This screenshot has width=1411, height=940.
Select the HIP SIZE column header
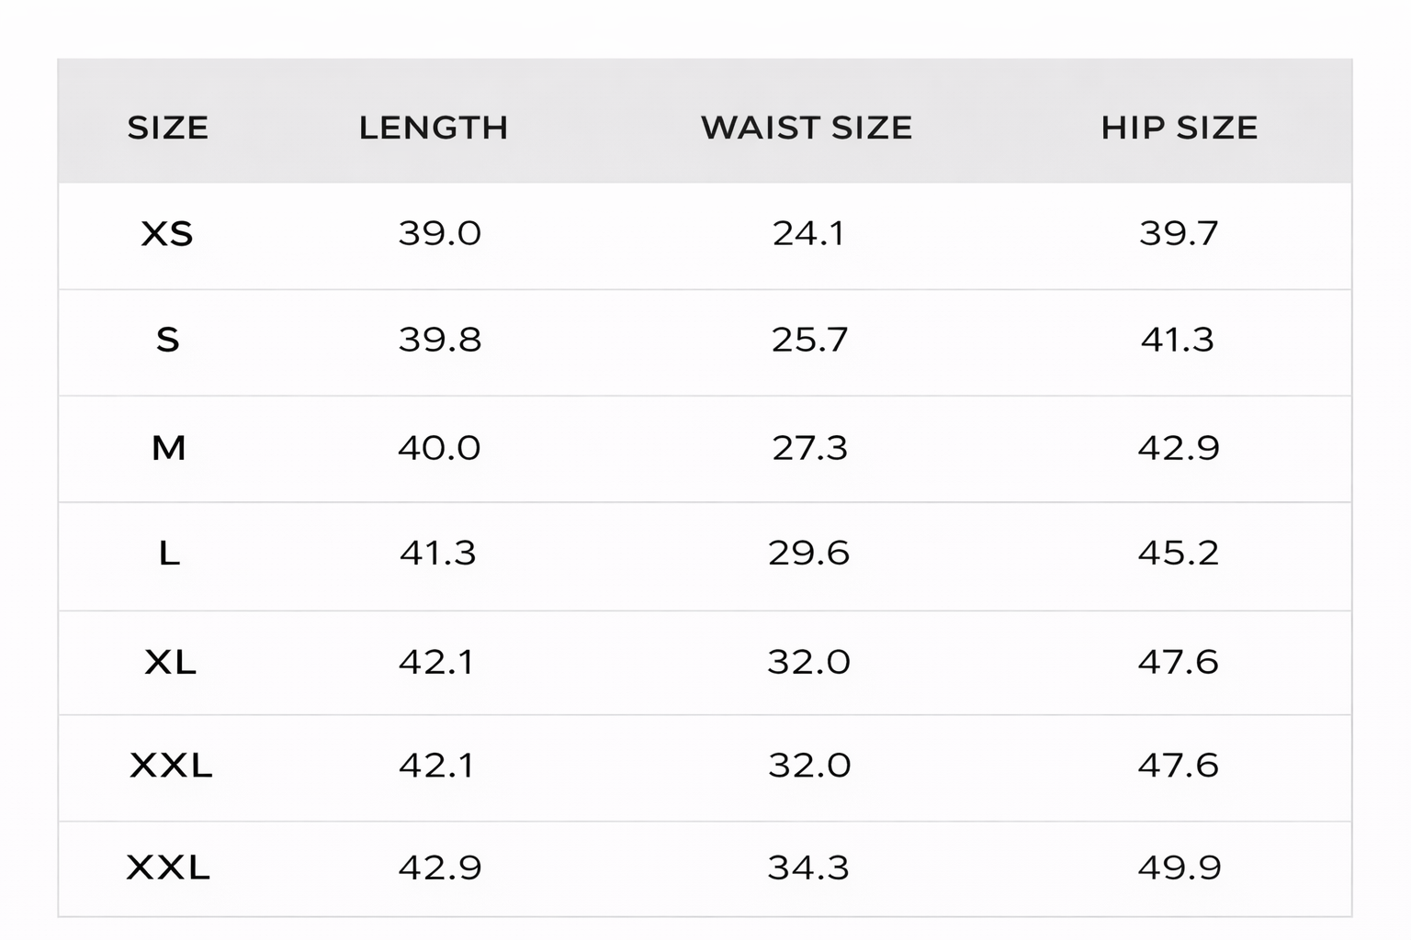[1180, 128]
